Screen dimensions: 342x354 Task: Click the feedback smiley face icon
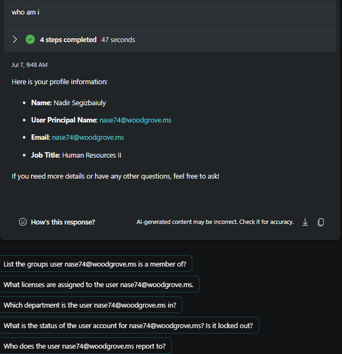click(x=23, y=222)
